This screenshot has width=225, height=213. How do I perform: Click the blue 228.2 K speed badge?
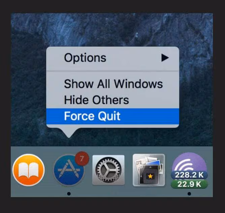click(x=189, y=175)
